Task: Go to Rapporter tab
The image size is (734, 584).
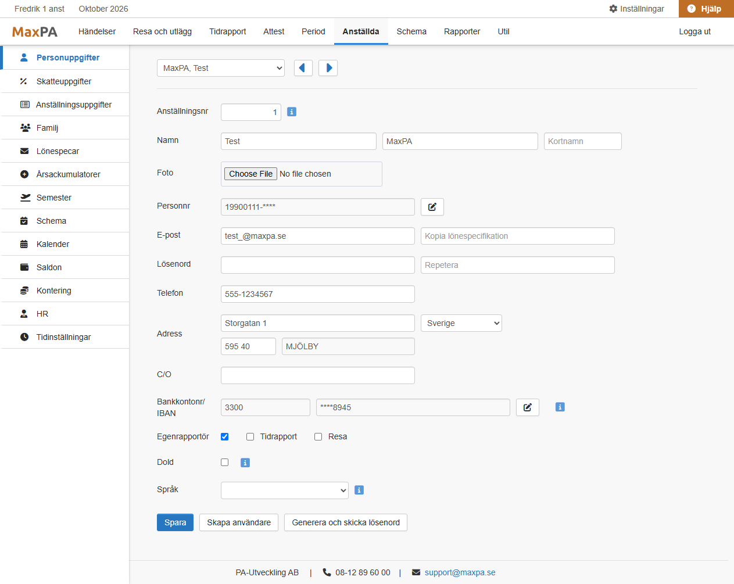Action: point(462,31)
